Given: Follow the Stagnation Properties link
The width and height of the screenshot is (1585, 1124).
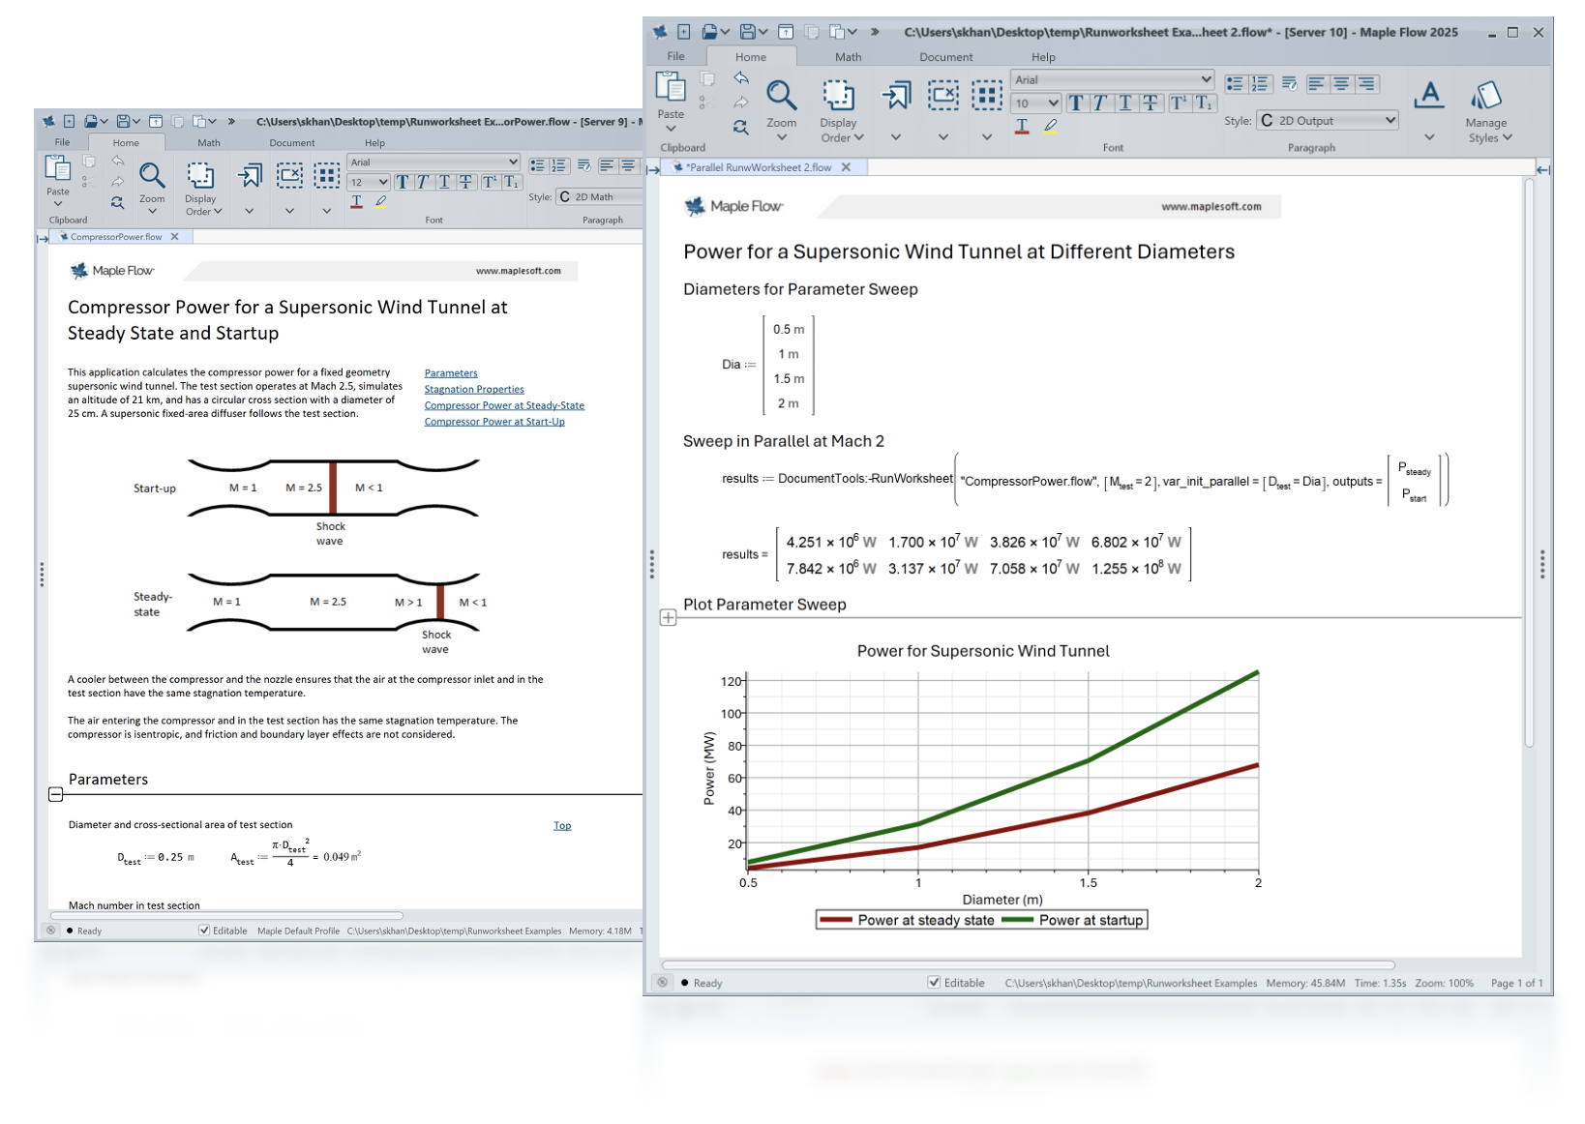Looking at the screenshot, I should point(473,390).
